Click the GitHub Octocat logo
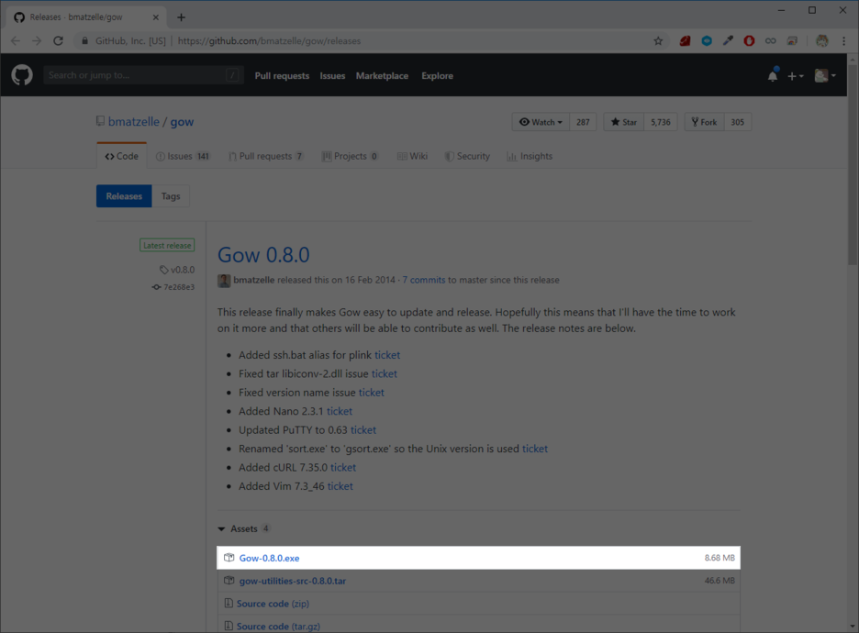 [x=22, y=75]
